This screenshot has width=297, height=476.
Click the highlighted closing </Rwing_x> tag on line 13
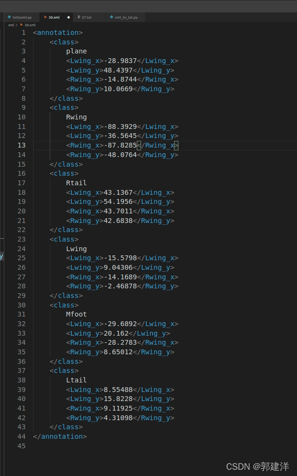point(158,145)
